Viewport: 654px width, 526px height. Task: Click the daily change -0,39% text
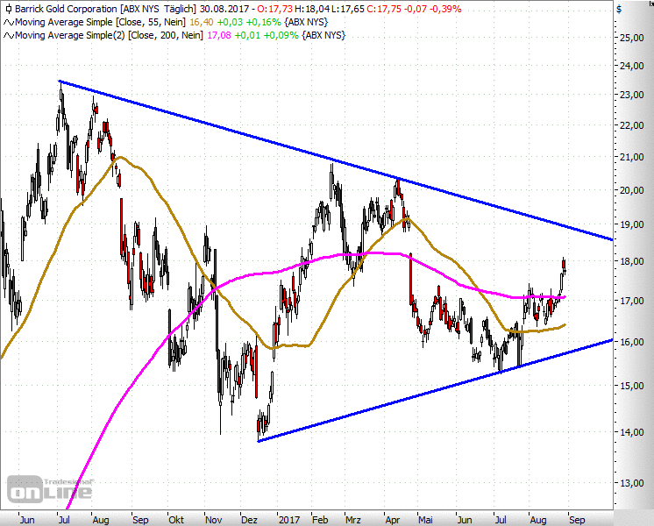(x=445, y=9)
